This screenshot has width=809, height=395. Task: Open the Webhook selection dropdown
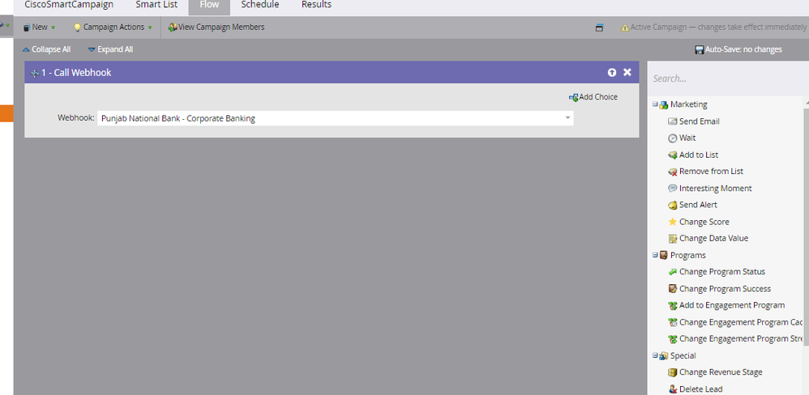pos(567,118)
